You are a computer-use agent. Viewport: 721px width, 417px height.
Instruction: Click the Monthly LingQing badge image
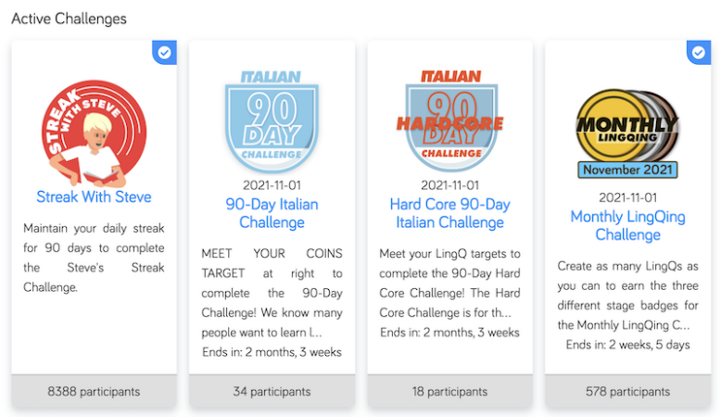[x=627, y=125]
